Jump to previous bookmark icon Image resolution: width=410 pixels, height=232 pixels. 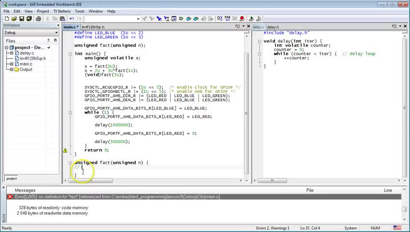[x=189, y=18]
